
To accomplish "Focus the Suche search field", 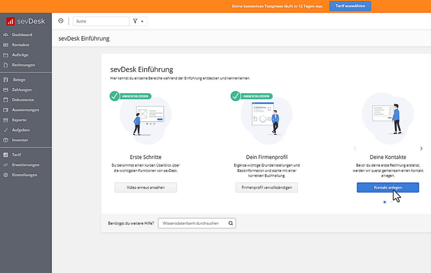I will (x=101, y=21).
